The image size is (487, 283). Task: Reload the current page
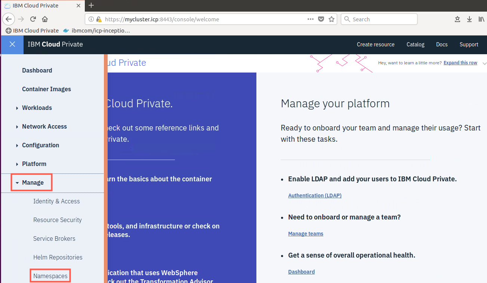(33, 19)
